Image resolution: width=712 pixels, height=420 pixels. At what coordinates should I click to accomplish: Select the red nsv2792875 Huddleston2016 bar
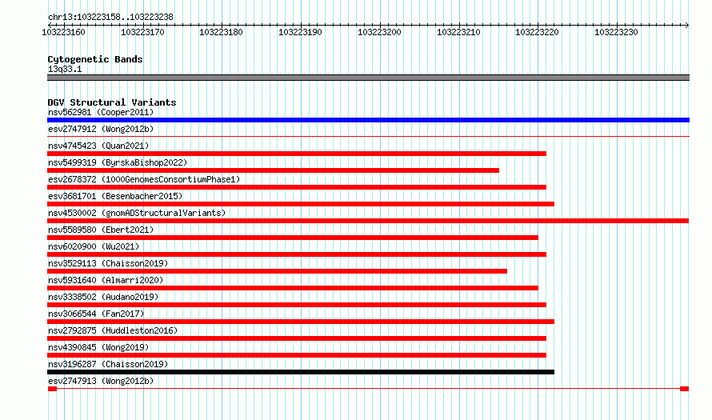click(x=297, y=338)
